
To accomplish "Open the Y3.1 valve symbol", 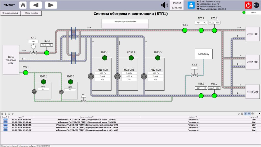I will pos(33,53).
